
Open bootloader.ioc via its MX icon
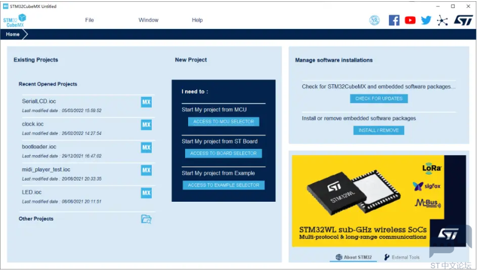146,148
